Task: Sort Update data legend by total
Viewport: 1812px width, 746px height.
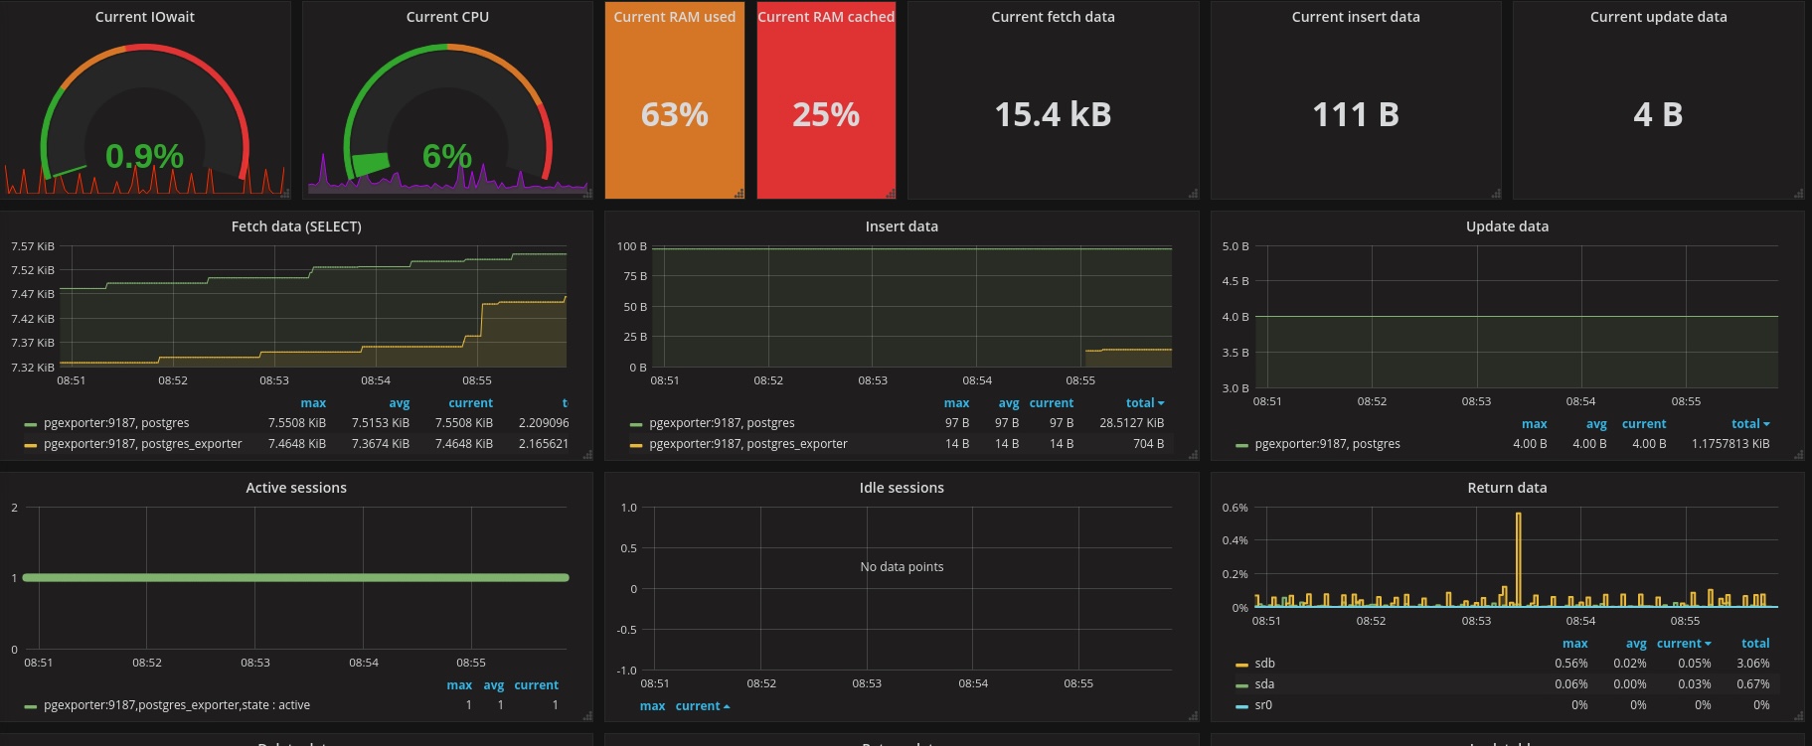Action: tap(1750, 424)
